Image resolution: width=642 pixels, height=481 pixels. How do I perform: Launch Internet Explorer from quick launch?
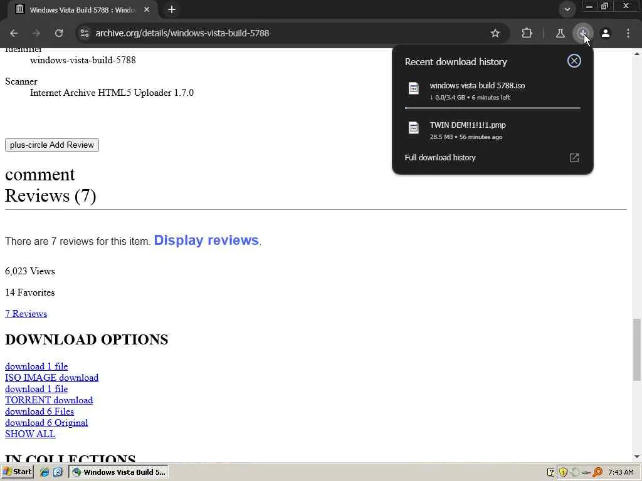[x=45, y=472]
